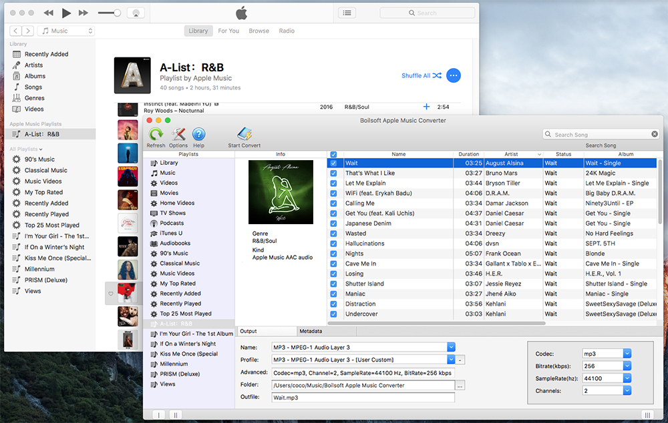Click the iTunes Search field
This screenshot has height=423, width=668.
click(x=428, y=13)
